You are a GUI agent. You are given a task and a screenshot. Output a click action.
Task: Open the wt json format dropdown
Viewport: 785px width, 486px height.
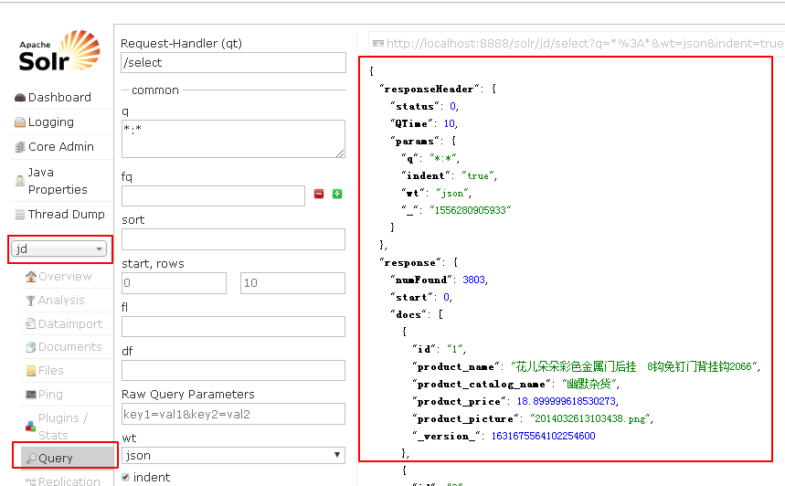coord(233,455)
